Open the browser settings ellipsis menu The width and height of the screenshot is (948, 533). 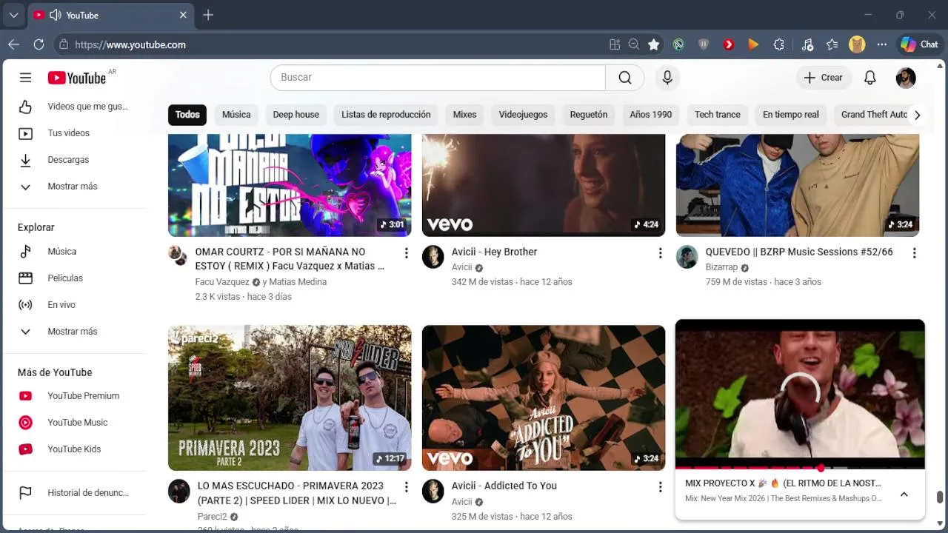(x=881, y=44)
